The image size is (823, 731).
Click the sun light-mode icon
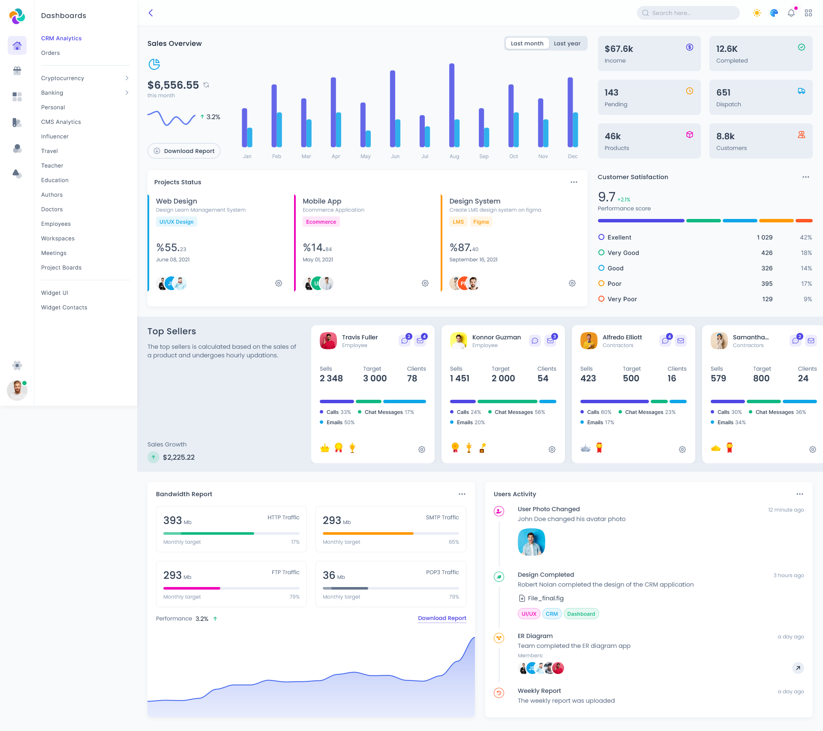point(757,13)
